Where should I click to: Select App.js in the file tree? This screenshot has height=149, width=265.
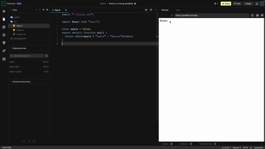[x=29, y=26]
